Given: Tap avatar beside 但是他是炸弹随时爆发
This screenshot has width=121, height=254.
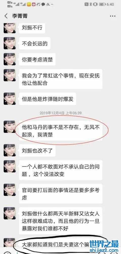Looking at the screenshot, I should click(10, 99).
